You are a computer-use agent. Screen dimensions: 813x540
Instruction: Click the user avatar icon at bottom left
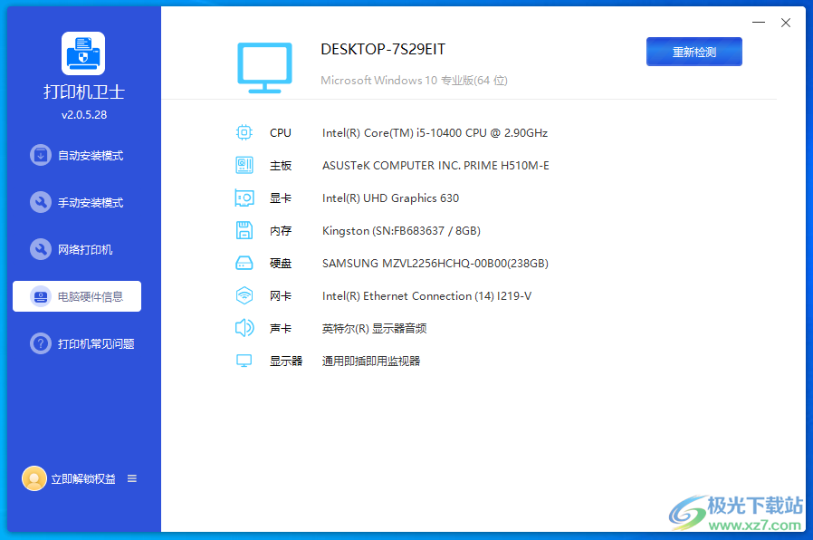34,478
